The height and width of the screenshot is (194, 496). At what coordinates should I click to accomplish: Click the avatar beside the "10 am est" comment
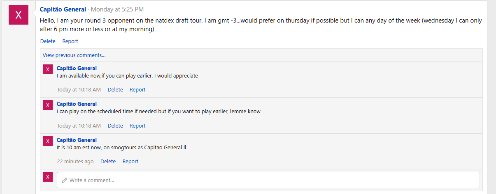[48, 141]
